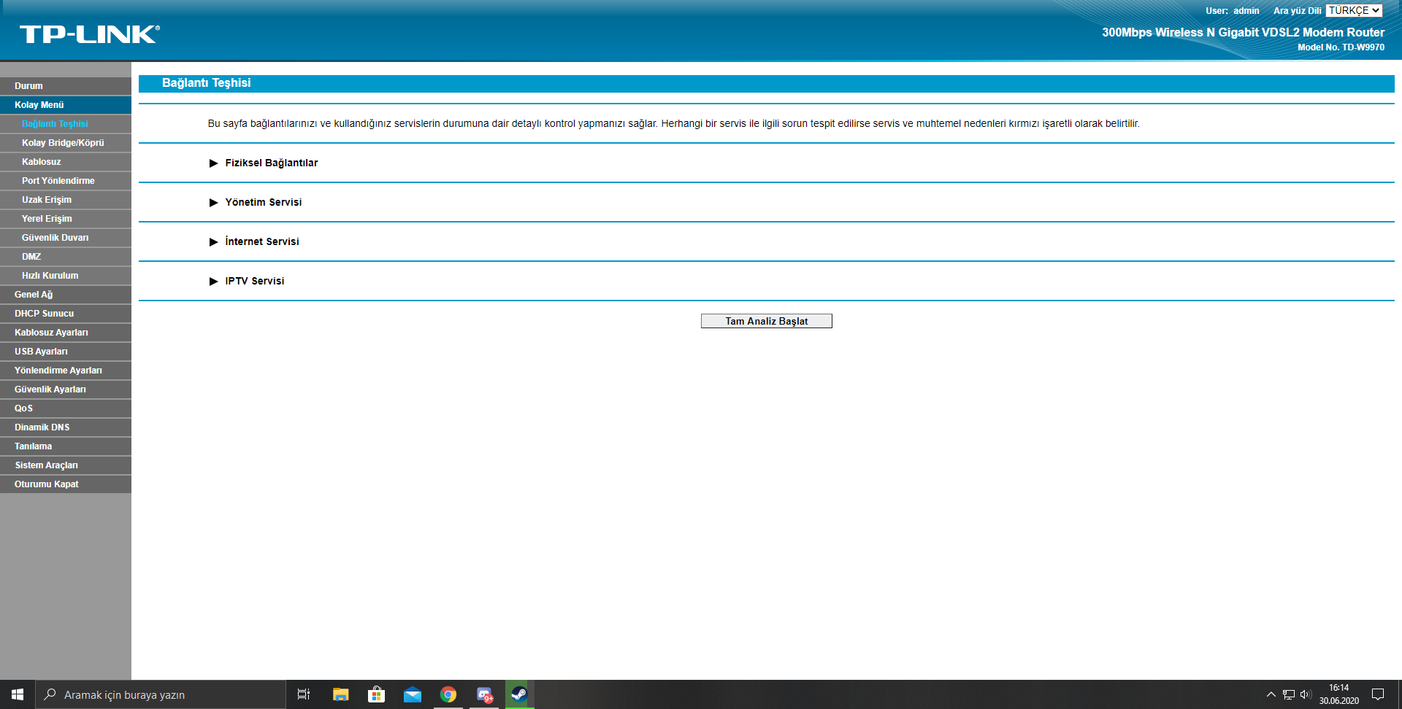This screenshot has height=709, width=1402.
Task: Click the taskbar search magnifier icon
Action: tap(50, 694)
